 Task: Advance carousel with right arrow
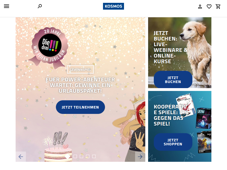click(x=140, y=157)
